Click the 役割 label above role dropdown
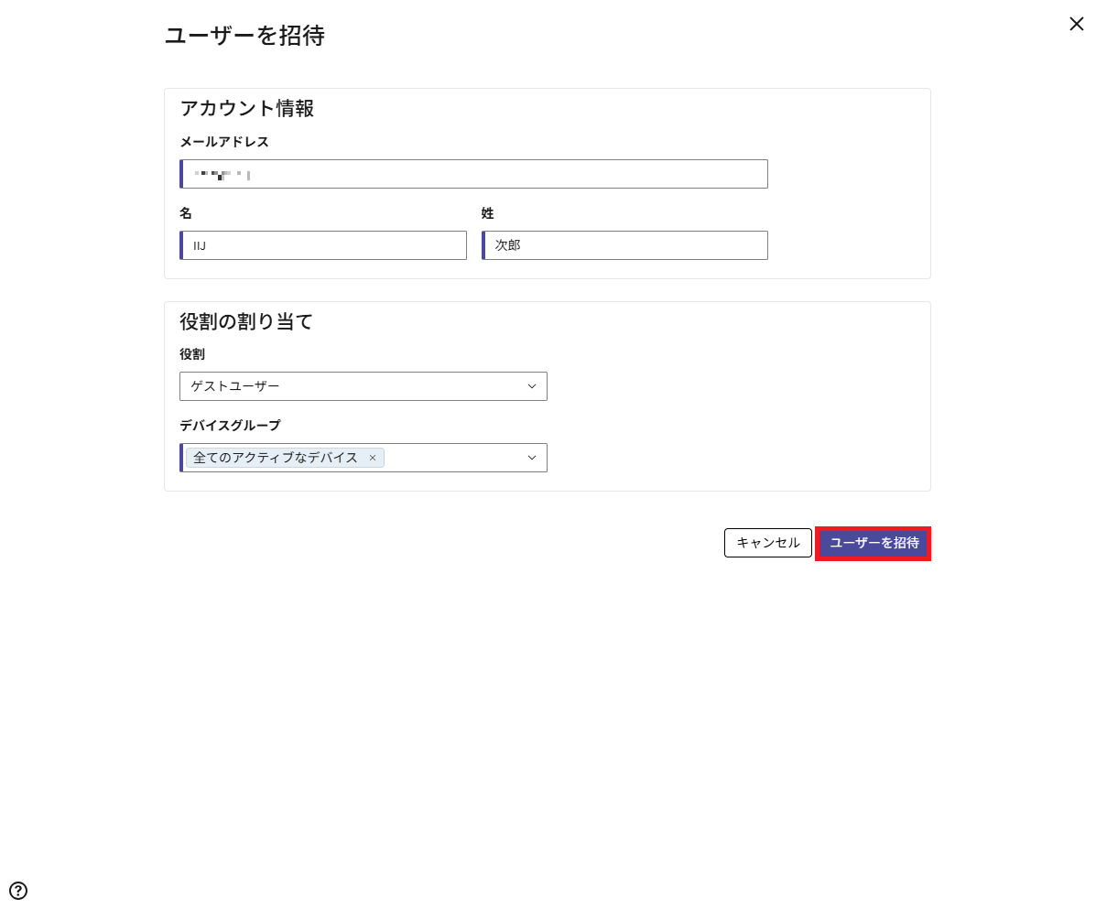Screen dimensions: 1096x909 click(x=192, y=354)
